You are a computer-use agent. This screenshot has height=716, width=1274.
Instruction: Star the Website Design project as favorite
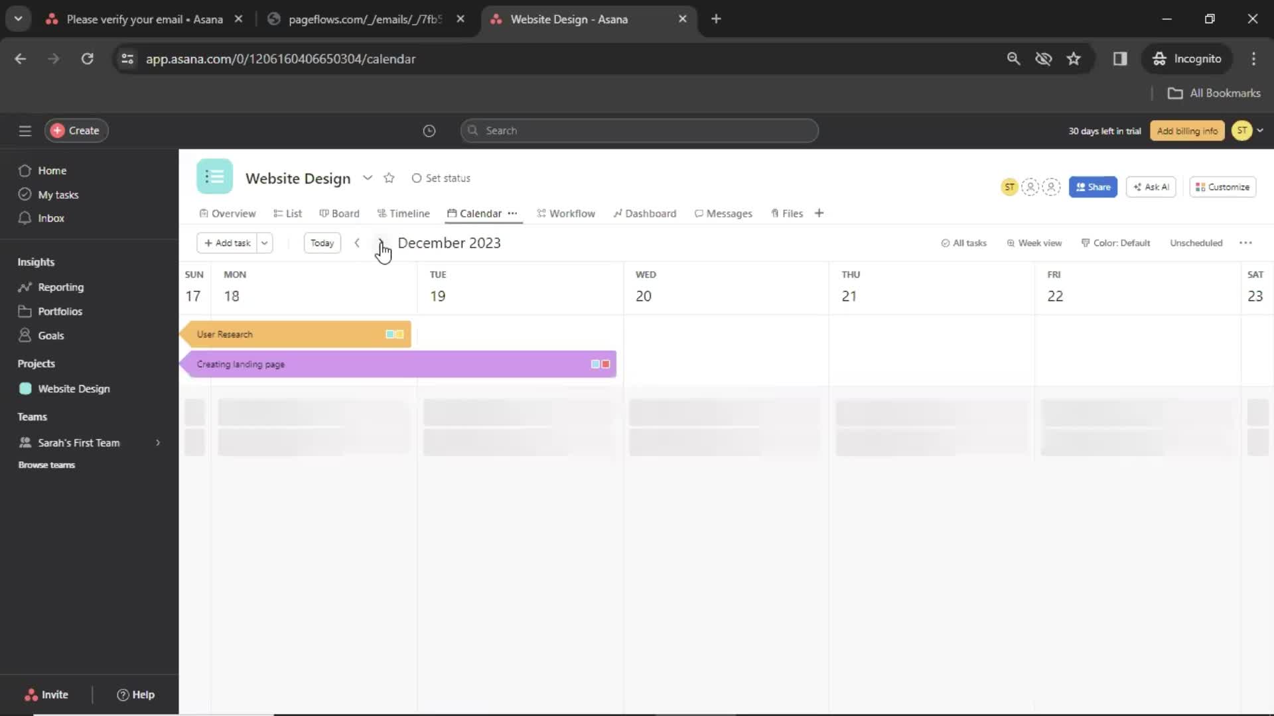389,178
